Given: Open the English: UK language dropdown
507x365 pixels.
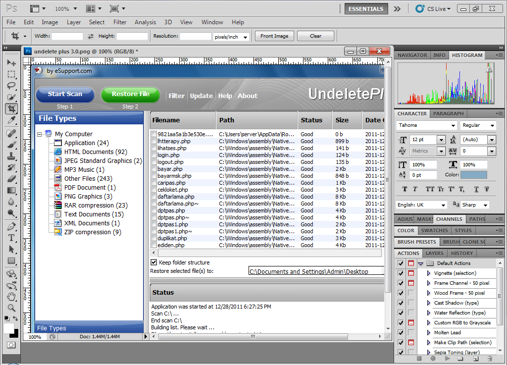Looking at the screenshot, I should (x=443, y=205).
